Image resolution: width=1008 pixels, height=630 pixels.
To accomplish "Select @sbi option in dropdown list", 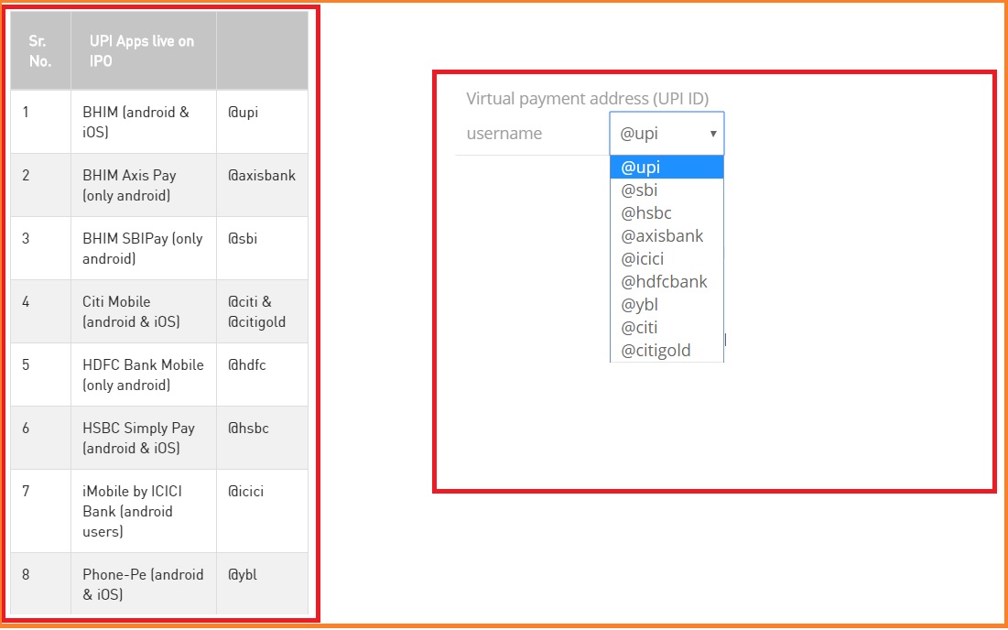I will click(667, 190).
